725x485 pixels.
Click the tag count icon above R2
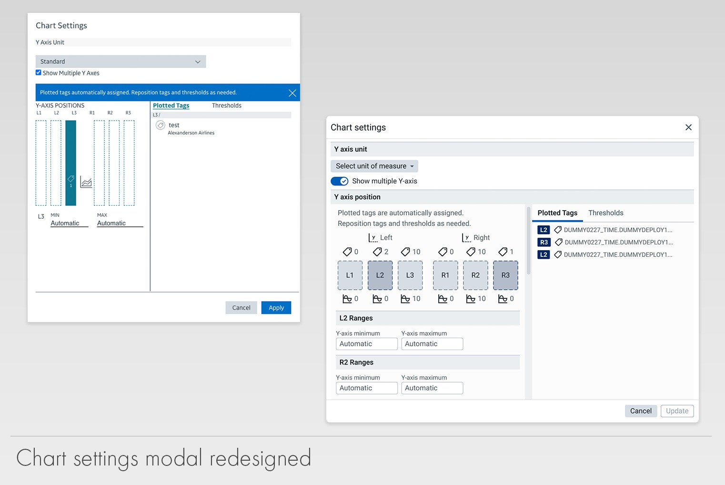471,252
